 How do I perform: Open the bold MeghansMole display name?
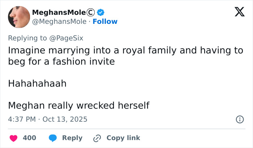click(59, 12)
